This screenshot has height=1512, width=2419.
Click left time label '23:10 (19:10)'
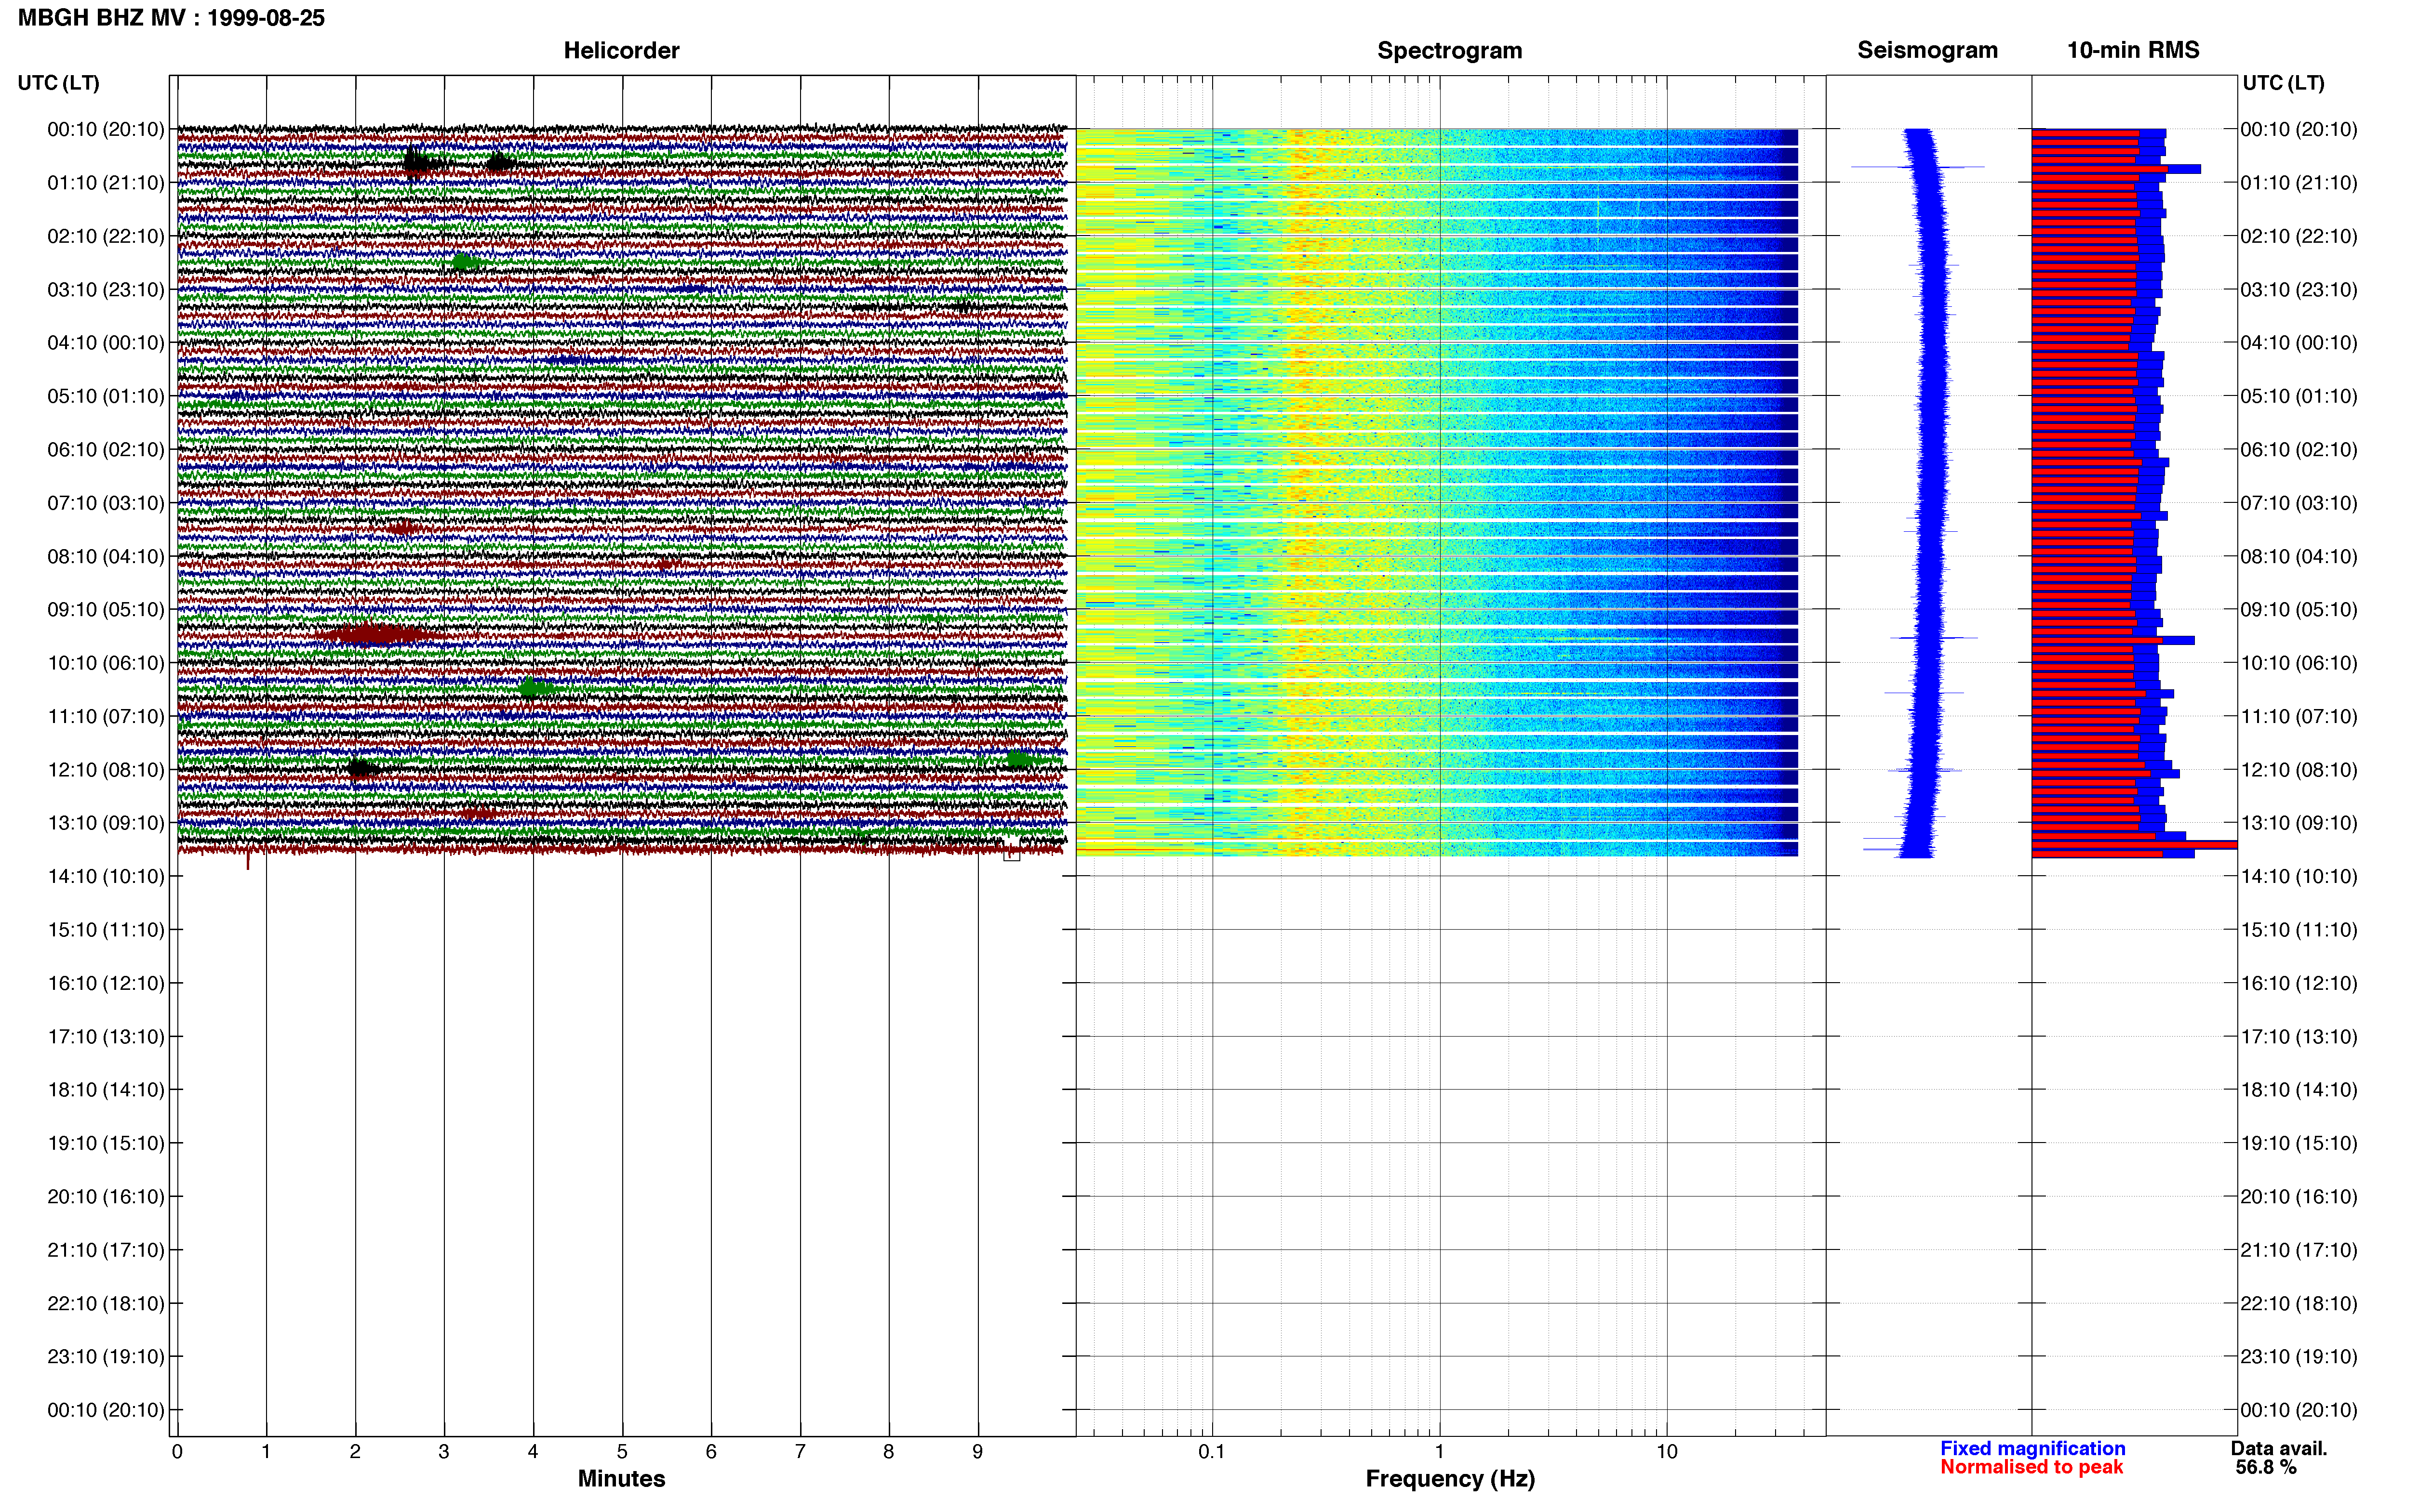click(106, 1356)
